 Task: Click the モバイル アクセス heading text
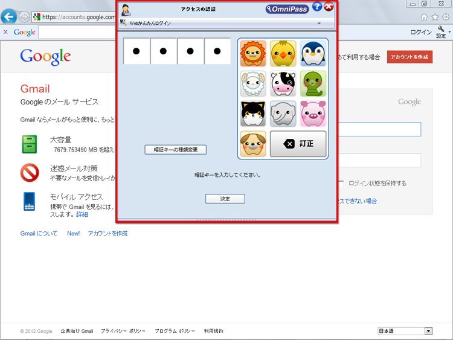tap(77, 197)
